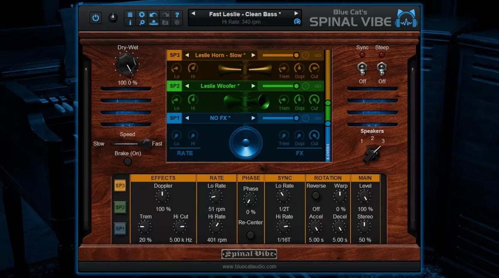The height and width of the screenshot is (278, 499).
Task: Click the preset upload tray icon
Action: (x=153, y=22)
